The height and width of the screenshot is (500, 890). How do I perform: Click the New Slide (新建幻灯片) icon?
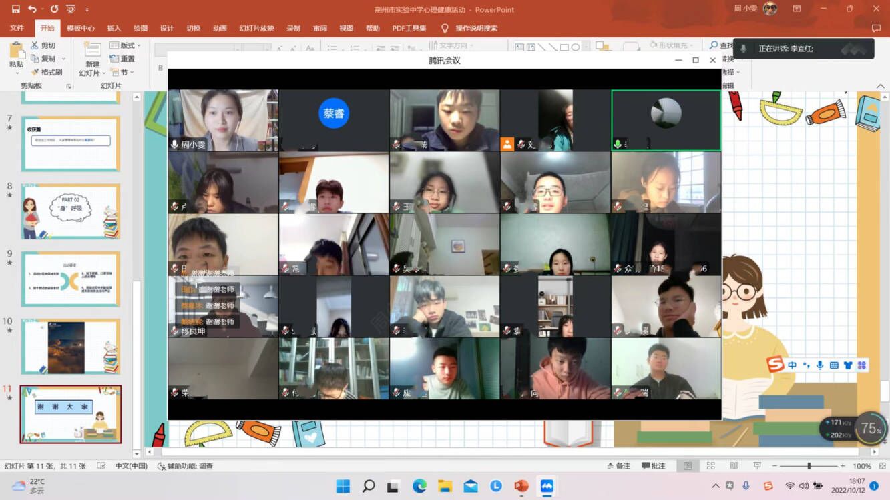(x=92, y=51)
